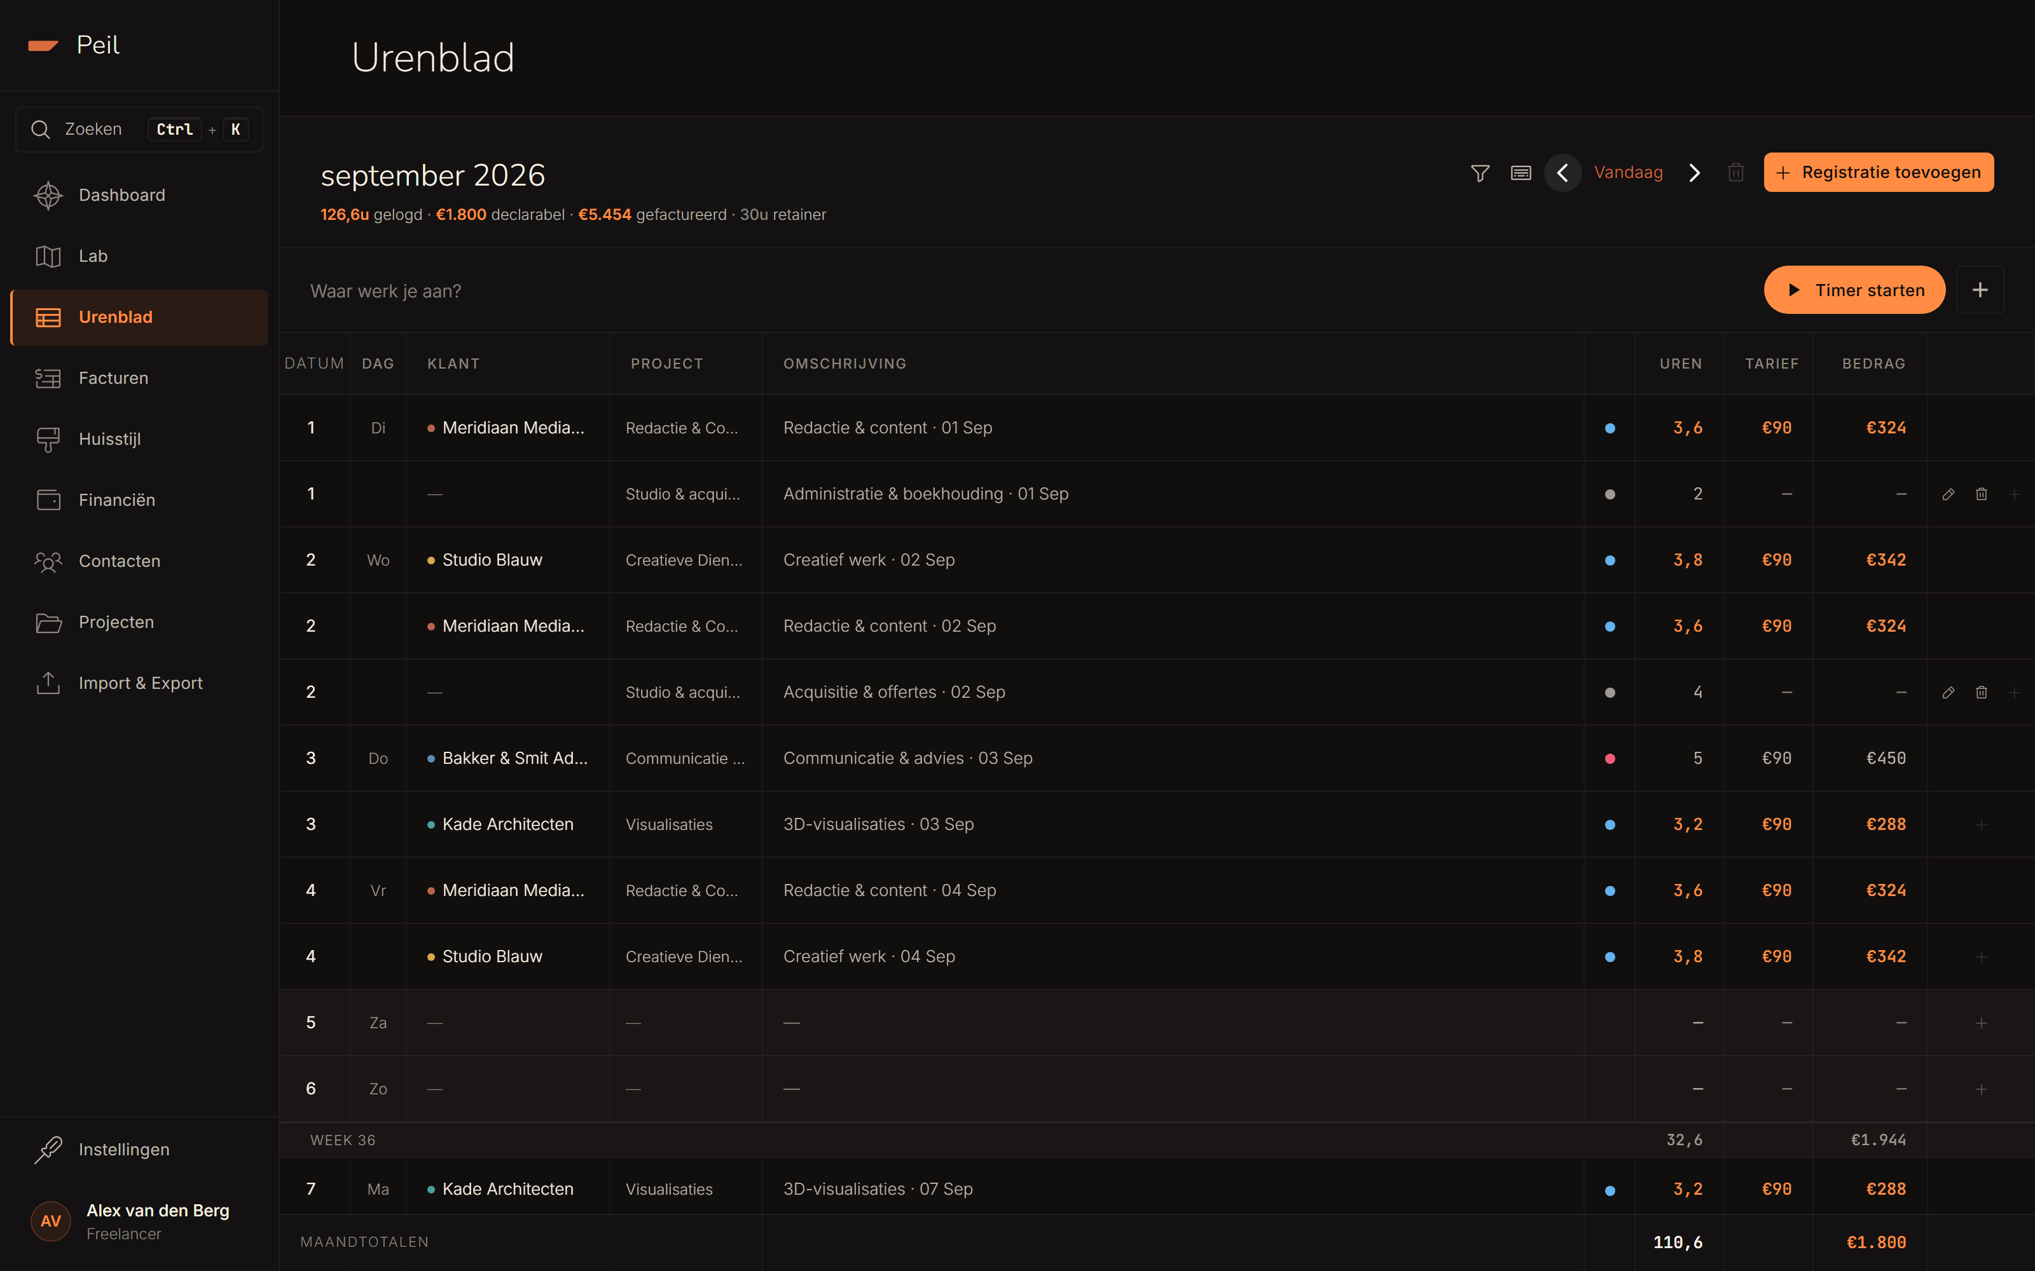2035x1271 pixels.
Task: Click the €450 amount cell
Action: click(x=1886, y=758)
